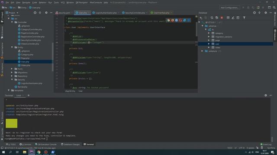The width and height of the screenshot is (277, 155).
Task: Expand the Form folder in the Project tree
Action: (x=12, y=69)
